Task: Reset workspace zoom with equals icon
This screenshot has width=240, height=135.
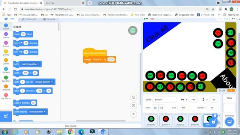Action: coord(133,114)
